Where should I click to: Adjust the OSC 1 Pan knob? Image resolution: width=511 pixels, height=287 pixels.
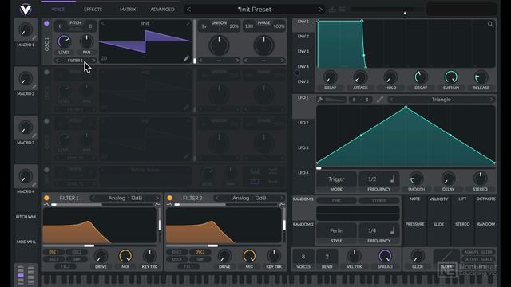(86, 41)
